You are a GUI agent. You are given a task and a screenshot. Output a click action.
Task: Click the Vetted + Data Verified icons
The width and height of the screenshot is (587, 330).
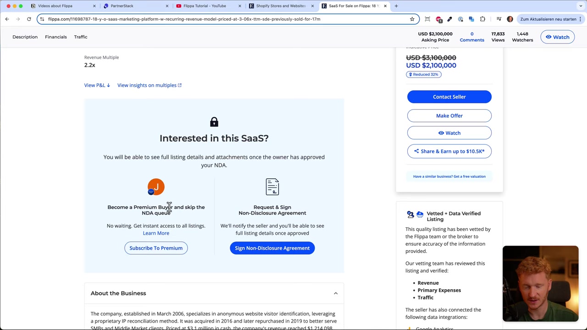point(415,214)
